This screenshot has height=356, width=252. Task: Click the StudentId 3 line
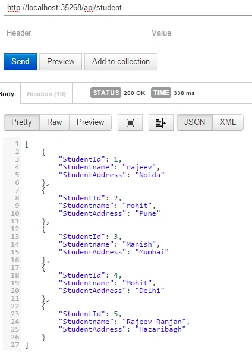[x=90, y=237]
